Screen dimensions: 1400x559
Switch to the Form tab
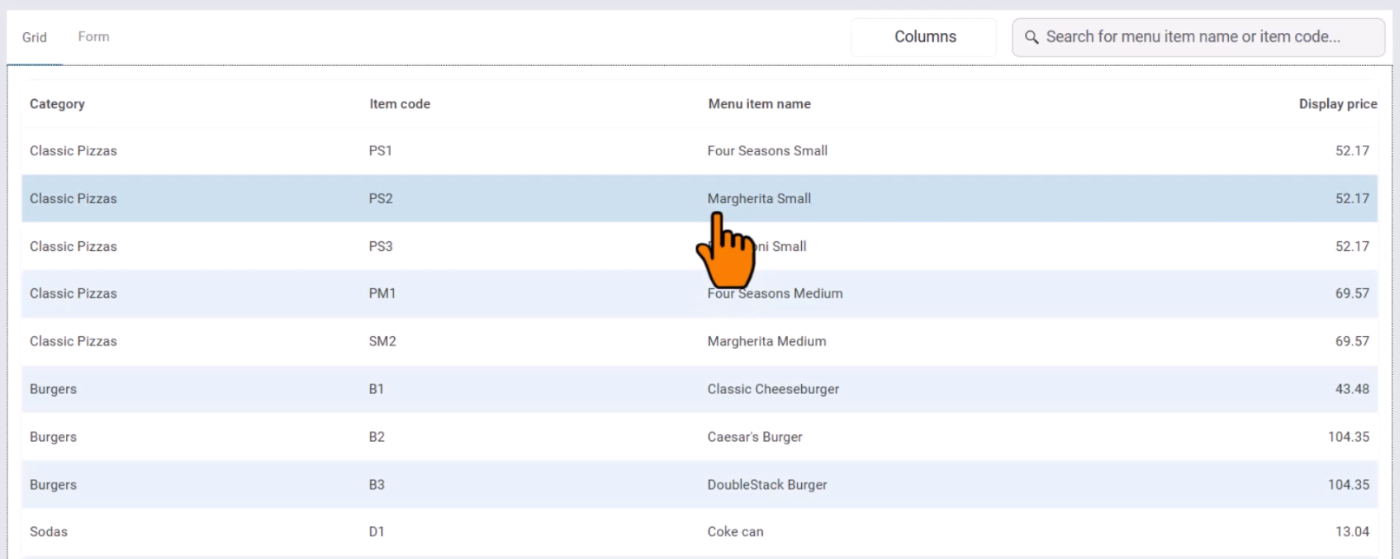click(94, 37)
